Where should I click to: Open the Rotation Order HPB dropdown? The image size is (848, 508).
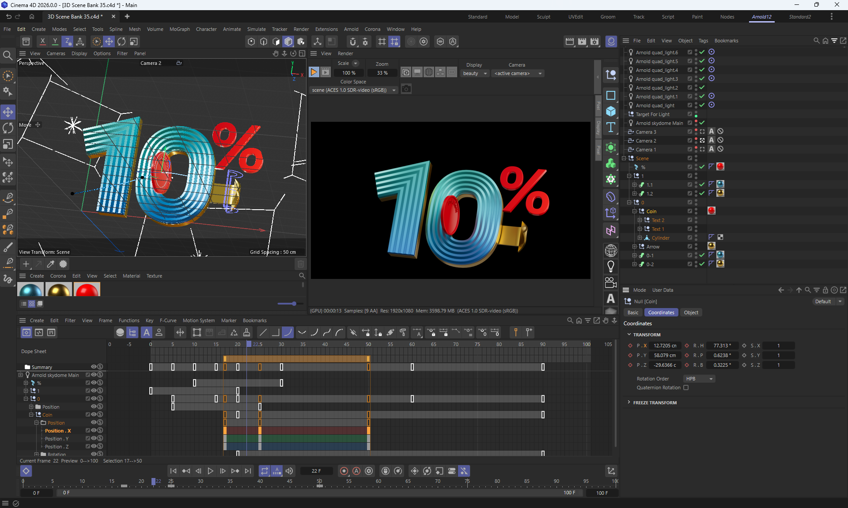[x=699, y=379]
